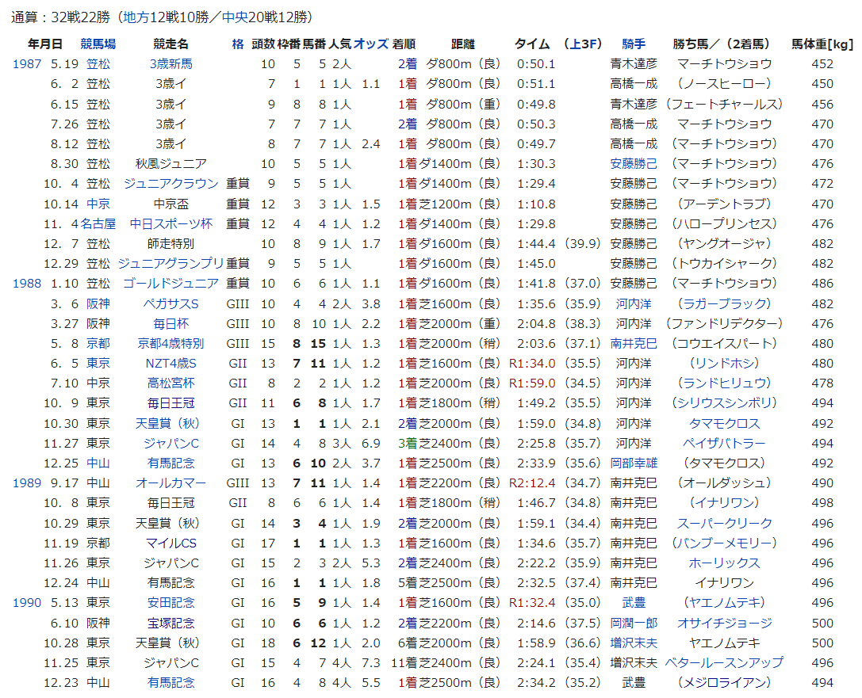
Task: Open the ベタールースンアップ horse link
Action: click(x=724, y=663)
